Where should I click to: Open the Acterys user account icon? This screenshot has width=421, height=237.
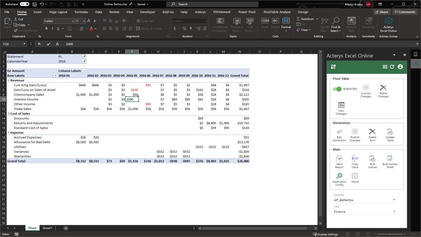(400, 67)
